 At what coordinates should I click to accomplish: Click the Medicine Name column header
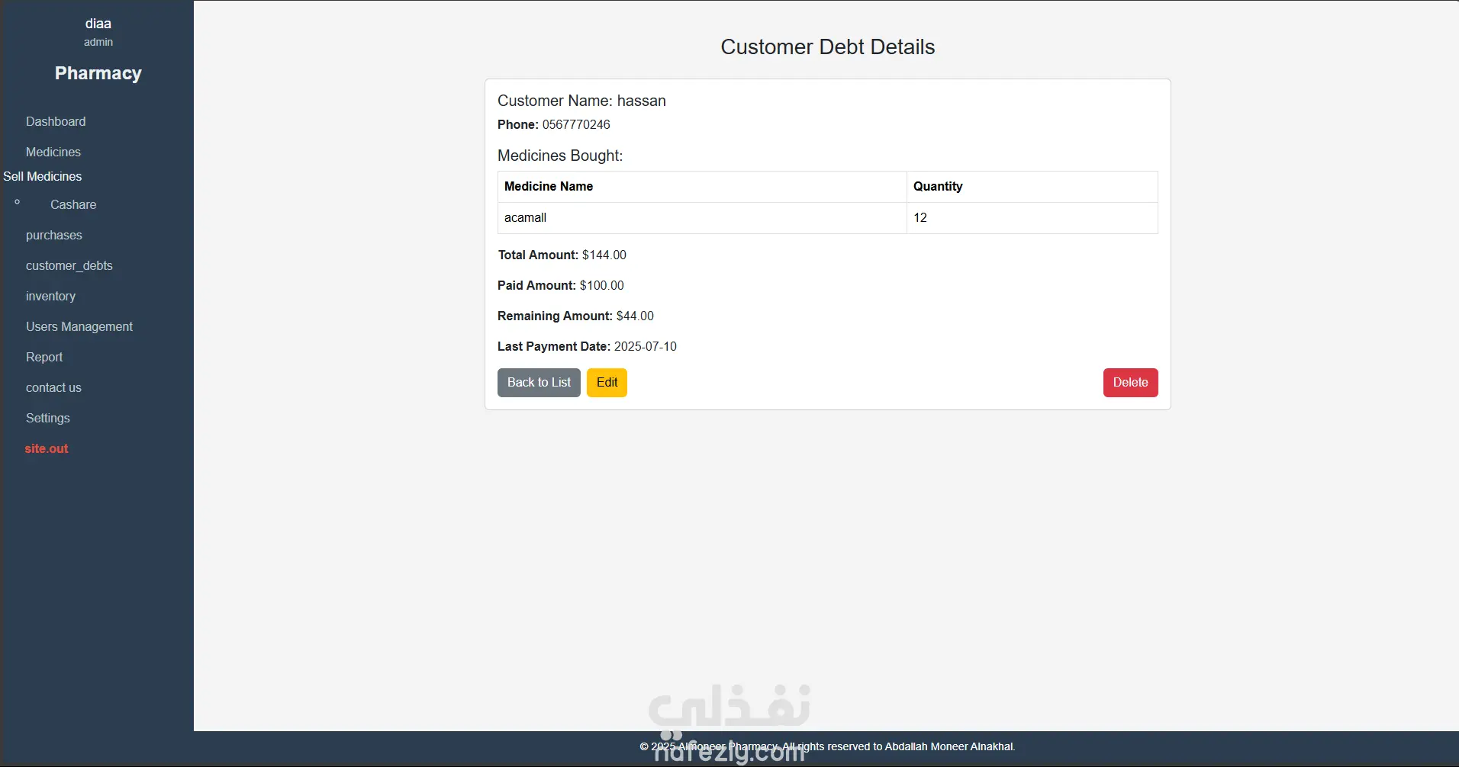tap(702, 187)
